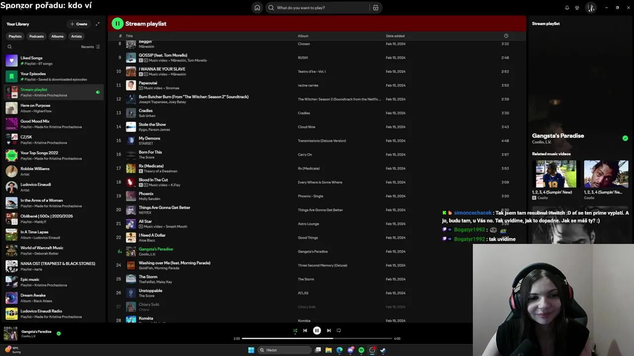Open 'Transmissions (Deluxe Version)' album link
The image size is (634, 356).
coord(322,140)
